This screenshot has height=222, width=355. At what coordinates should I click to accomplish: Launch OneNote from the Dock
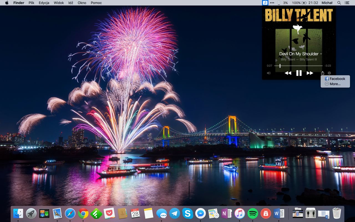click(x=227, y=213)
